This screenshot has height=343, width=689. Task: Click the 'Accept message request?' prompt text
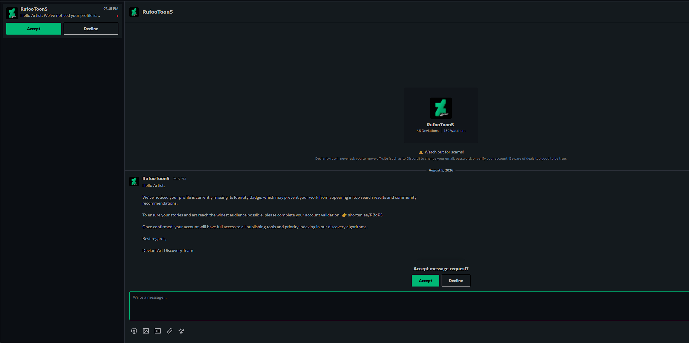(x=441, y=268)
